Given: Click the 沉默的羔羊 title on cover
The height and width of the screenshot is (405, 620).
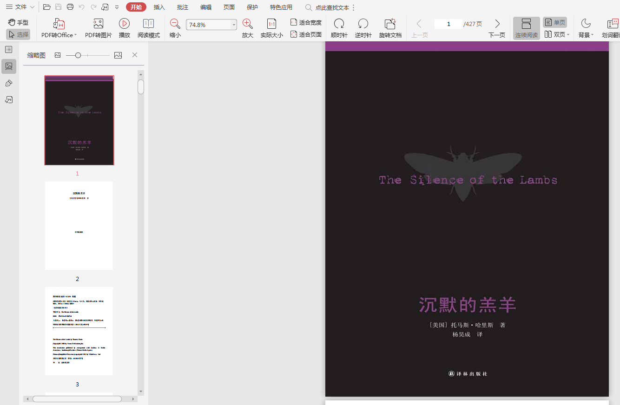Looking at the screenshot, I should (x=467, y=305).
